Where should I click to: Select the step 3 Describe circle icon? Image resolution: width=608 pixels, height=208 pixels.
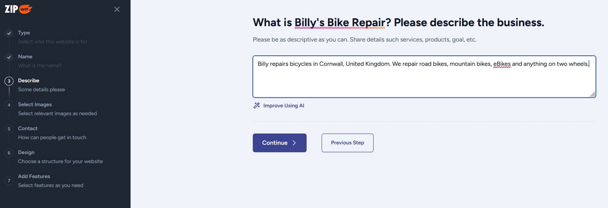(x=9, y=81)
